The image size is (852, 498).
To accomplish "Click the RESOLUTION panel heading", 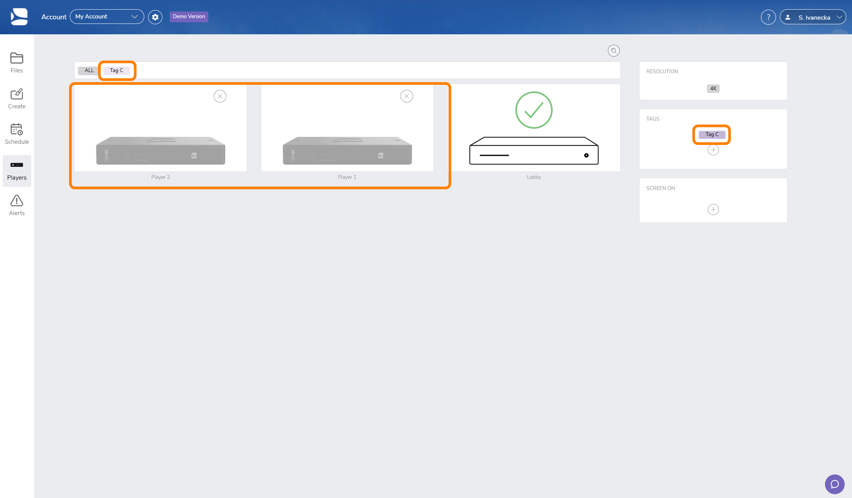I will [662, 71].
